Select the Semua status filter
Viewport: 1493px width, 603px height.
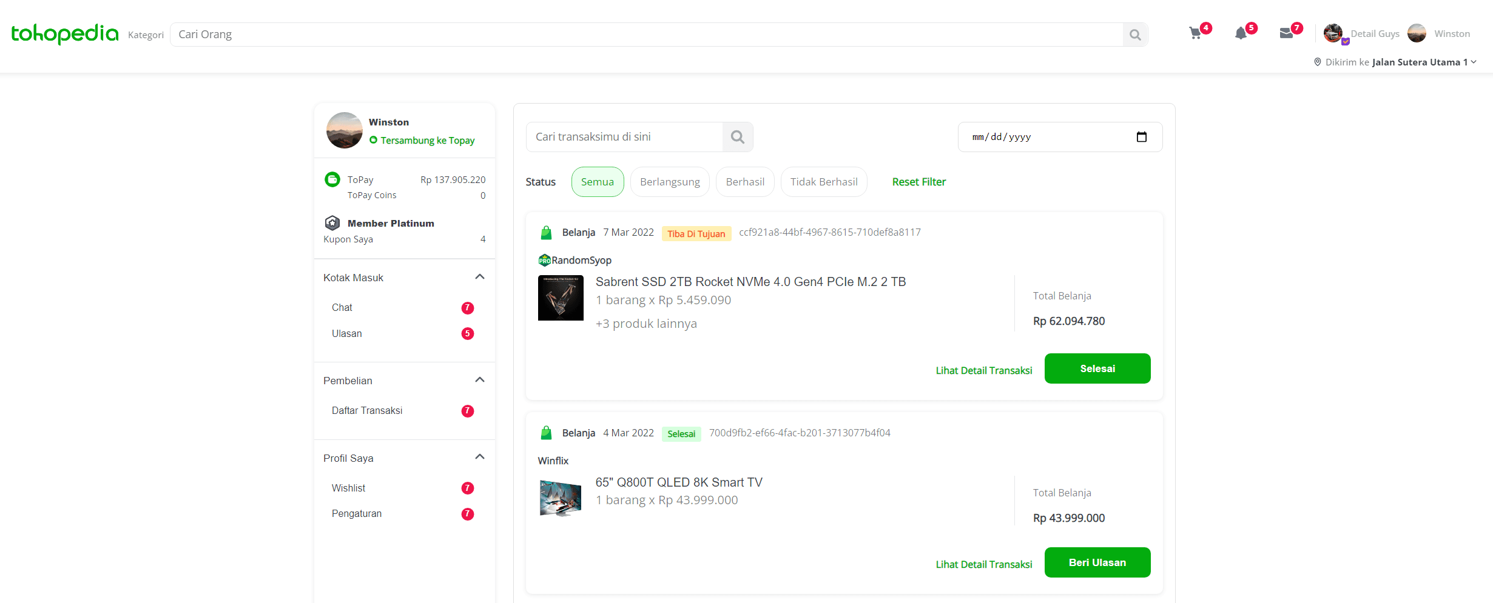[x=597, y=181]
